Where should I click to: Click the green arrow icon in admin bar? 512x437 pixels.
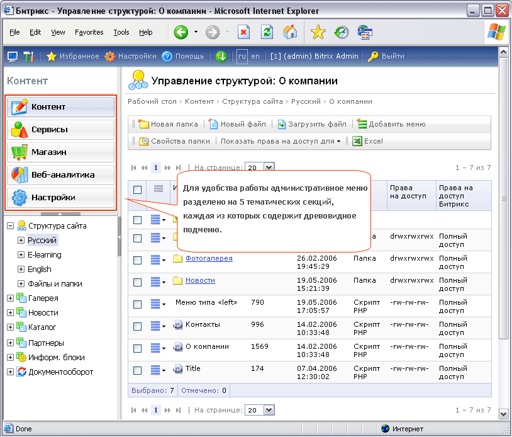pos(221,56)
